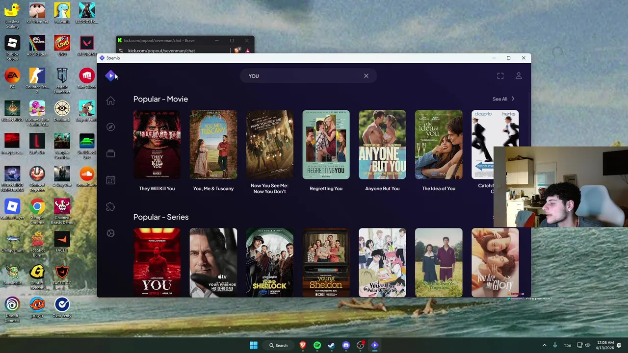Screen dimensions: 628x353
Task: Open the Young Sheldon series poster
Action: pyautogui.click(x=326, y=263)
